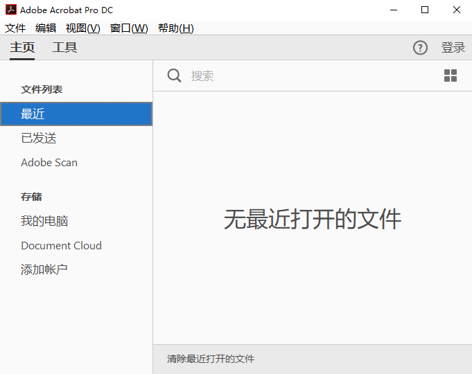Switch to thumbnail grid view icon
Image resolution: width=472 pixels, height=374 pixels.
pos(451,75)
